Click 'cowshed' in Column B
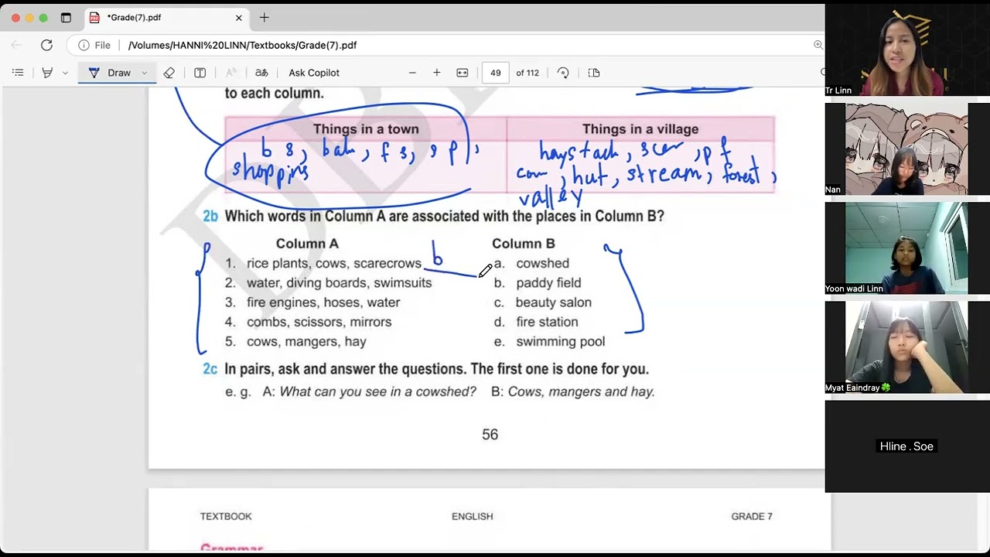The height and width of the screenshot is (557, 990). (x=542, y=264)
